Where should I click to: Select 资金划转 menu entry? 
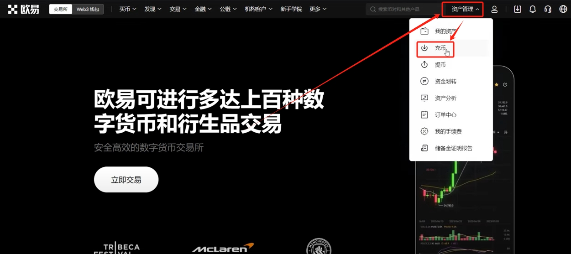[451, 81]
